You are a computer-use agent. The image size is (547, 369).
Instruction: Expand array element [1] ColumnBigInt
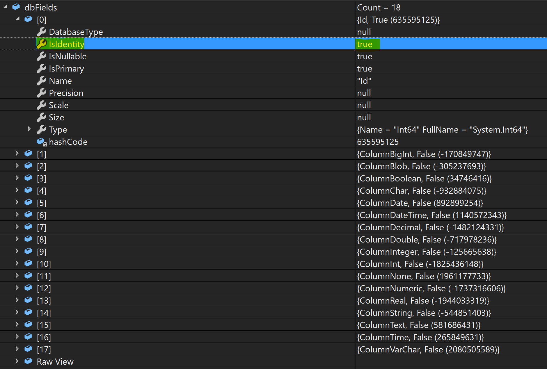pos(17,154)
